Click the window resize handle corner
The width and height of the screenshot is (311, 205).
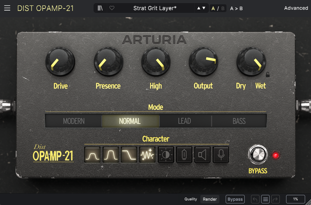[x=309, y=202]
